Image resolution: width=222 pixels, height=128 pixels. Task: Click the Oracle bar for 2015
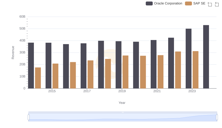click(48, 66)
